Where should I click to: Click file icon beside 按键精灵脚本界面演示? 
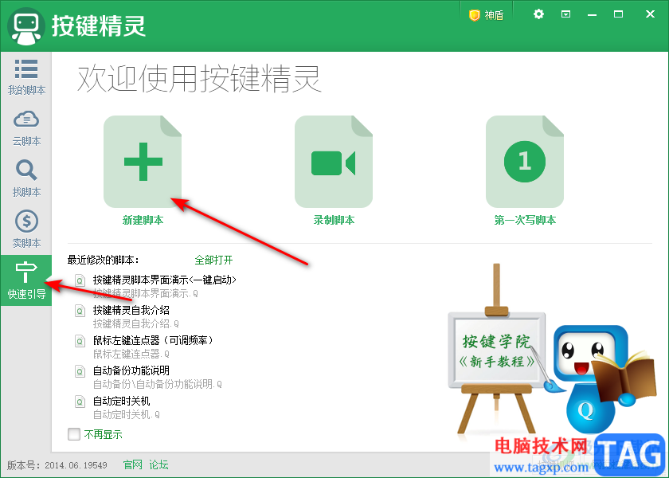80,280
